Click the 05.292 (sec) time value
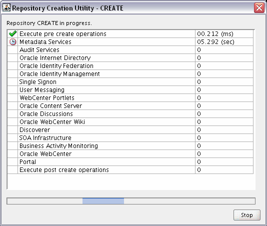 point(215,42)
